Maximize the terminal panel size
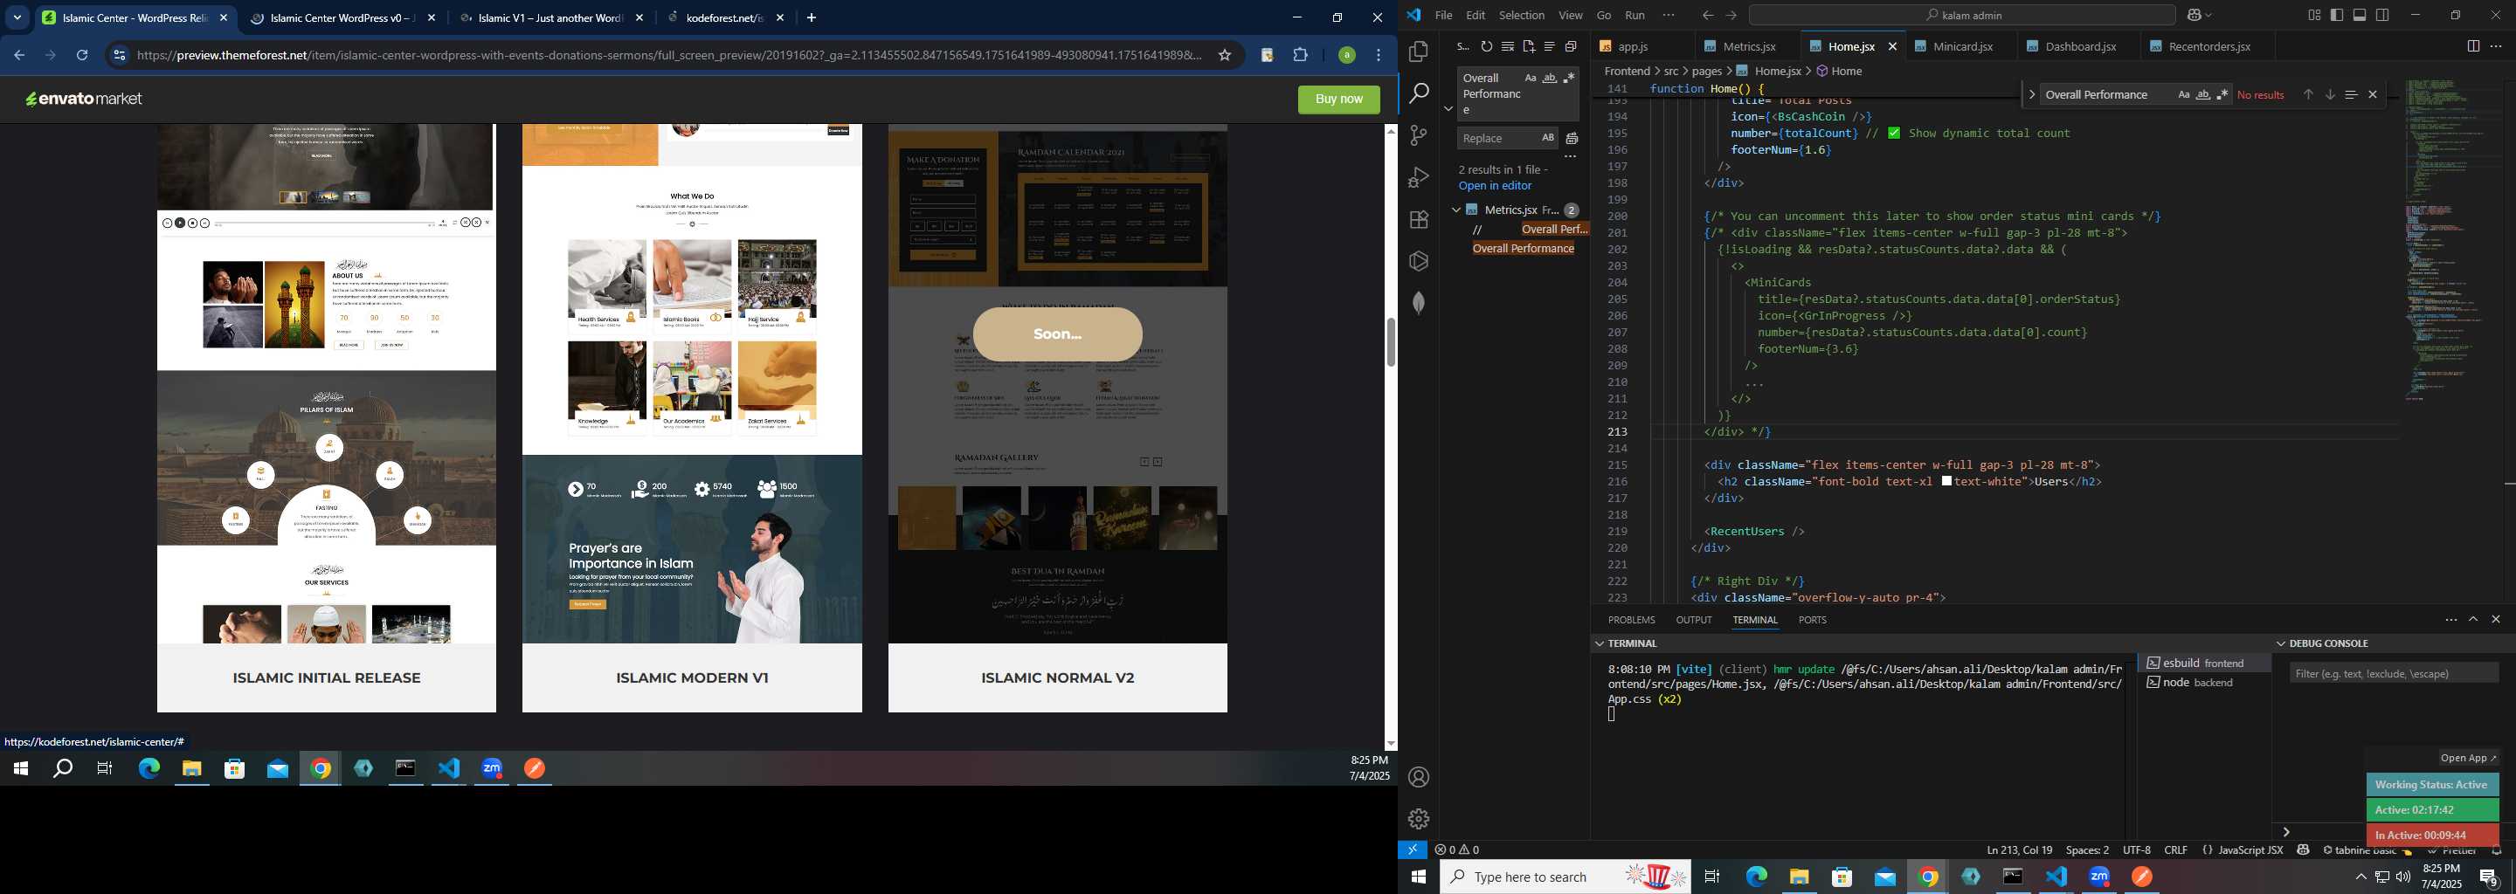 coord(2473,620)
